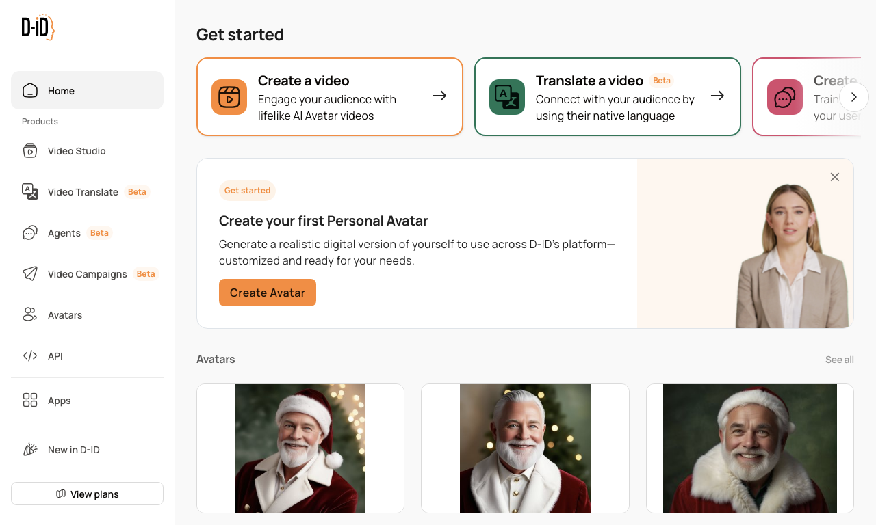The width and height of the screenshot is (876, 525).
Task: Open Video Studio icon in sidebar
Action: tap(30, 151)
